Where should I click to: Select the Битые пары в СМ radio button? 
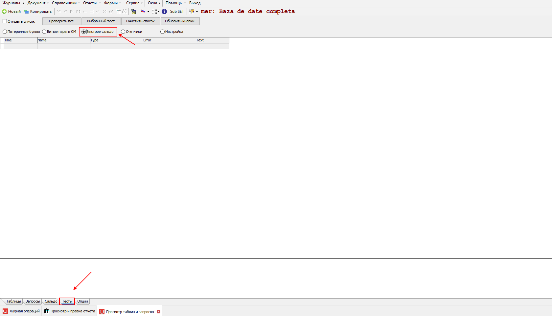click(x=44, y=32)
